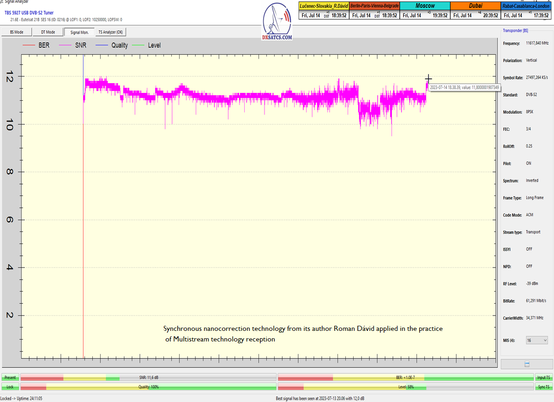Viewport: 554px width, 402px height.
Task: Click the Level 58% meter bar
Action: click(405, 387)
